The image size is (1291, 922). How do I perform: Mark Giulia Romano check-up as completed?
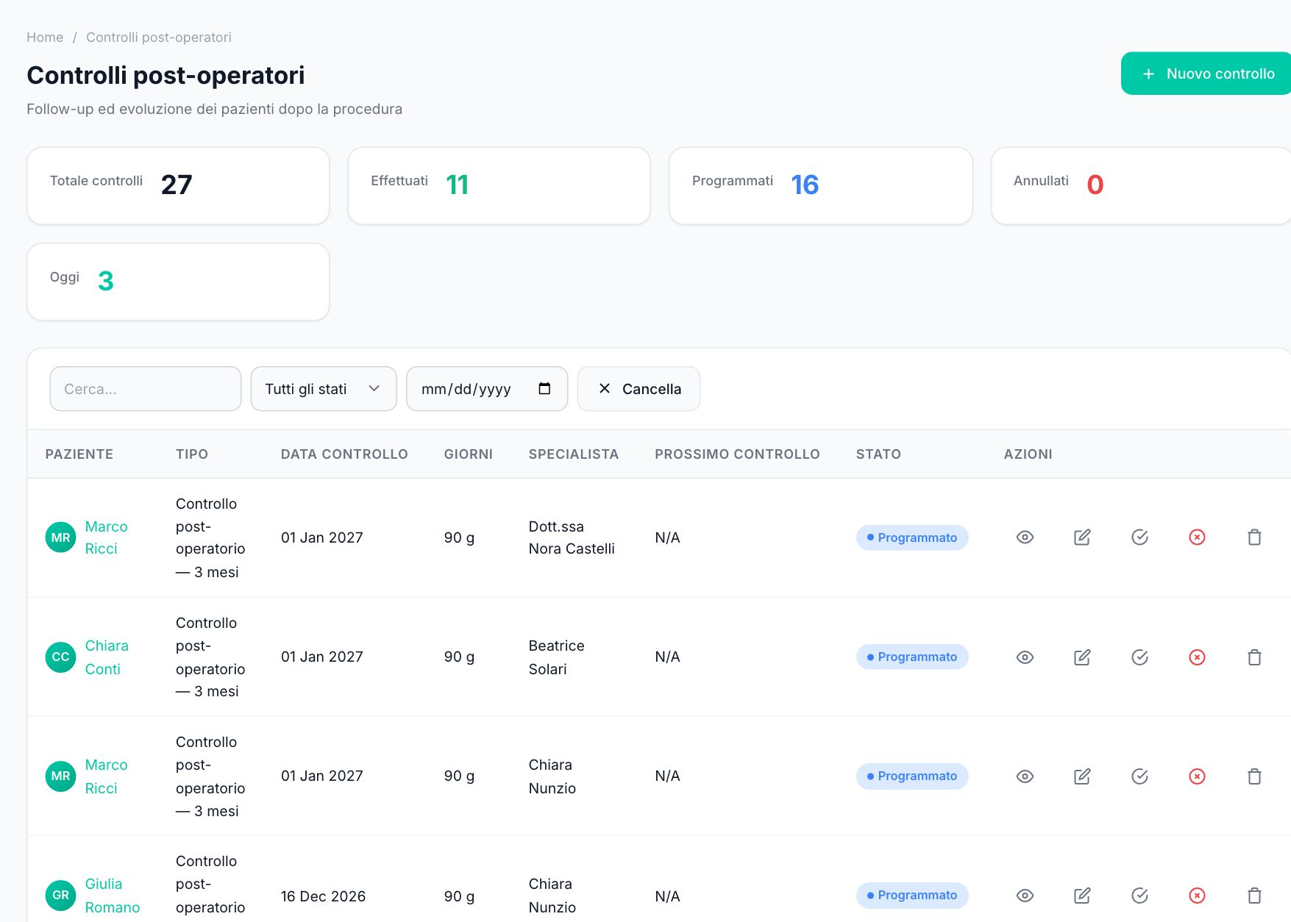pyautogui.click(x=1139, y=895)
